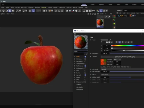Click the hand-shaped icon in main toolbar
Screen dimensions: 144x108
pyautogui.click(x=67, y=11)
